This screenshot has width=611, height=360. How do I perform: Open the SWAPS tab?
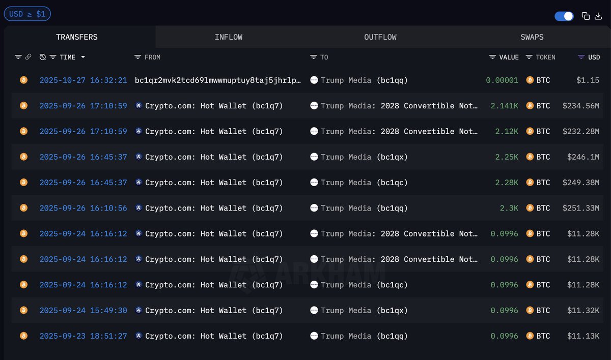tap(532, 37)
